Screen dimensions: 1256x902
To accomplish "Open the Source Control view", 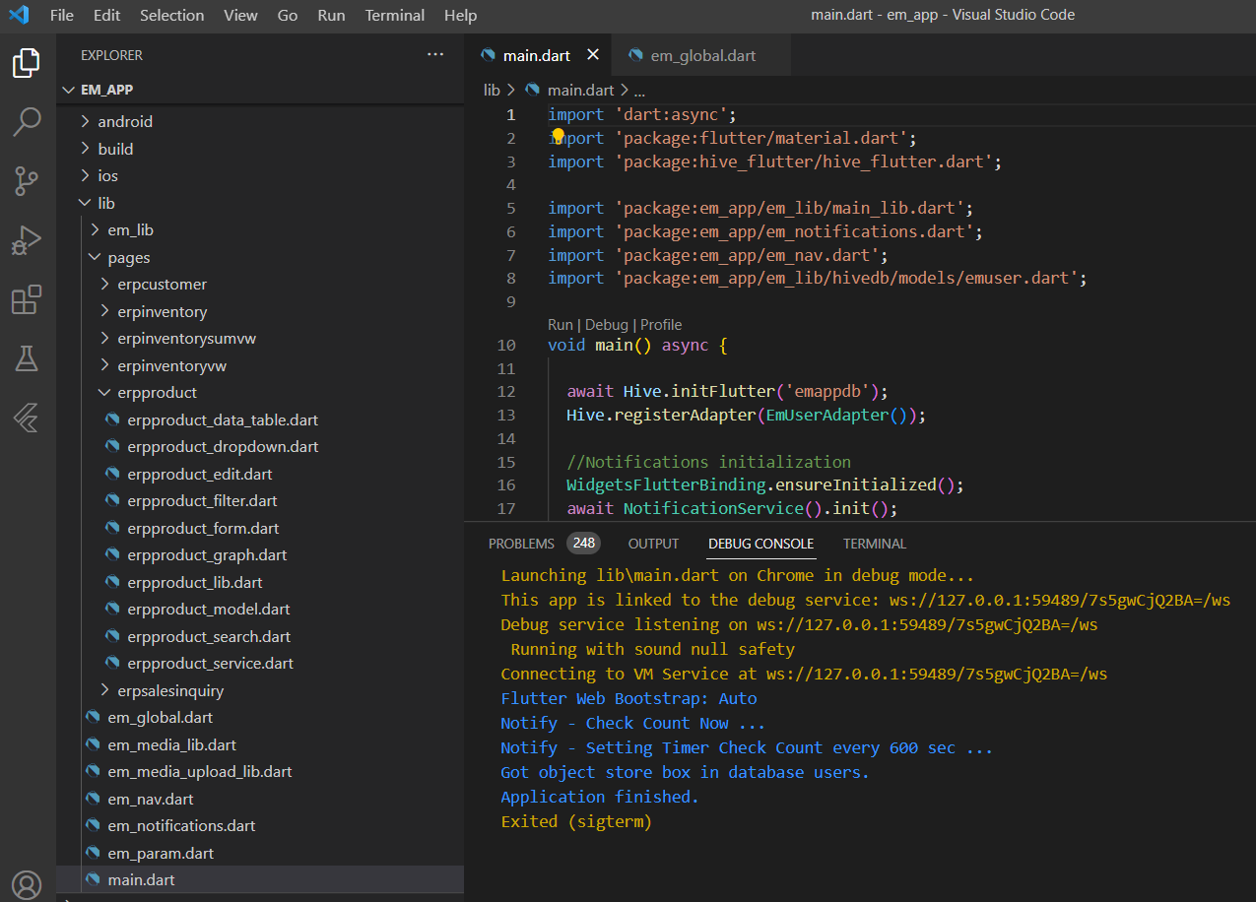I will coord(27,181).
